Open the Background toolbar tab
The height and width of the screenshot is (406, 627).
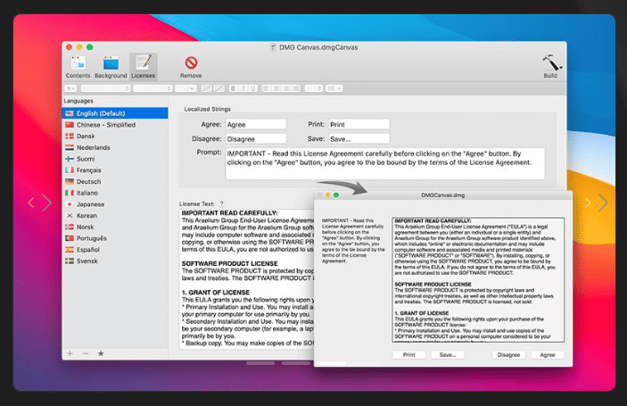pyautogui.click(x=111, y=67)
